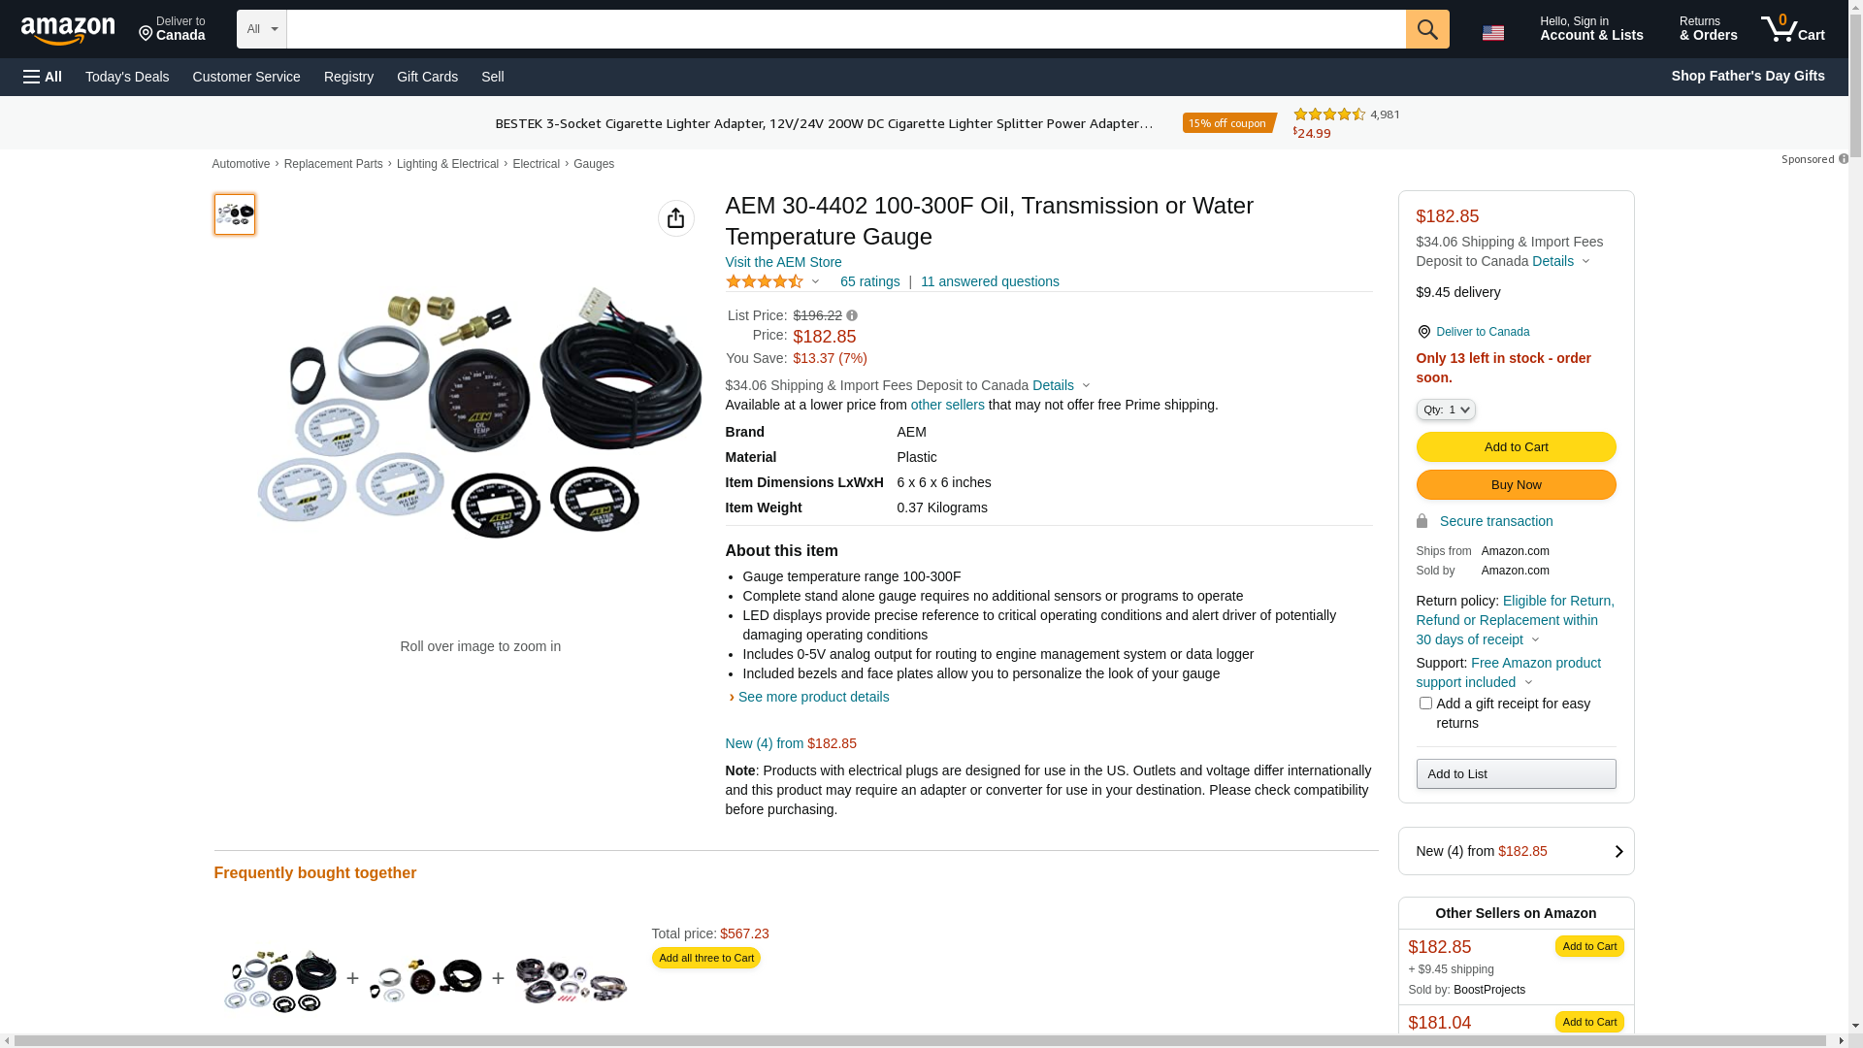This screenshot has width=1863, height=1048.
Task: Select the product image thumbnail
Action: 235,214
